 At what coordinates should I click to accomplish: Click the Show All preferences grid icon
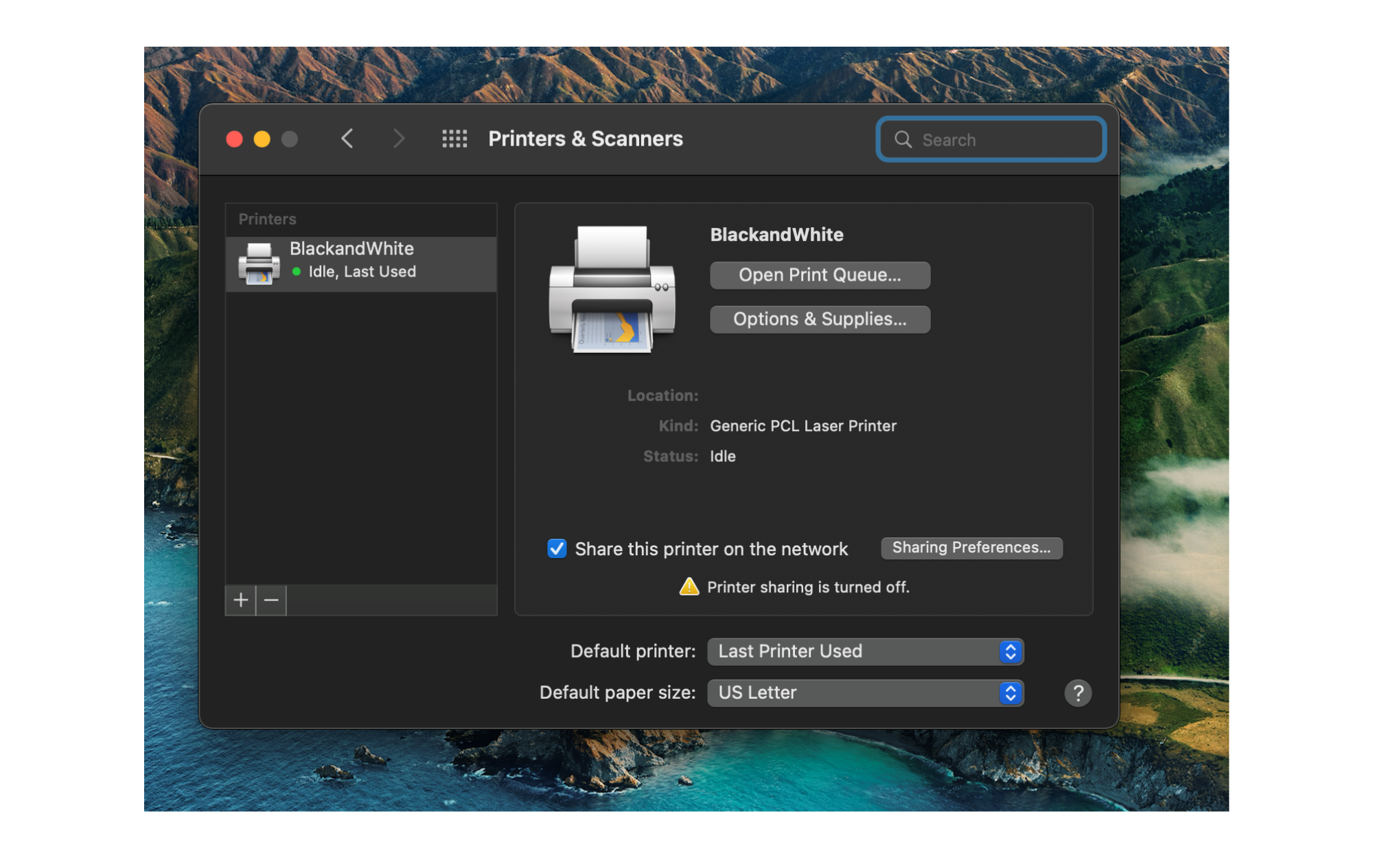(x=454, y=139)
